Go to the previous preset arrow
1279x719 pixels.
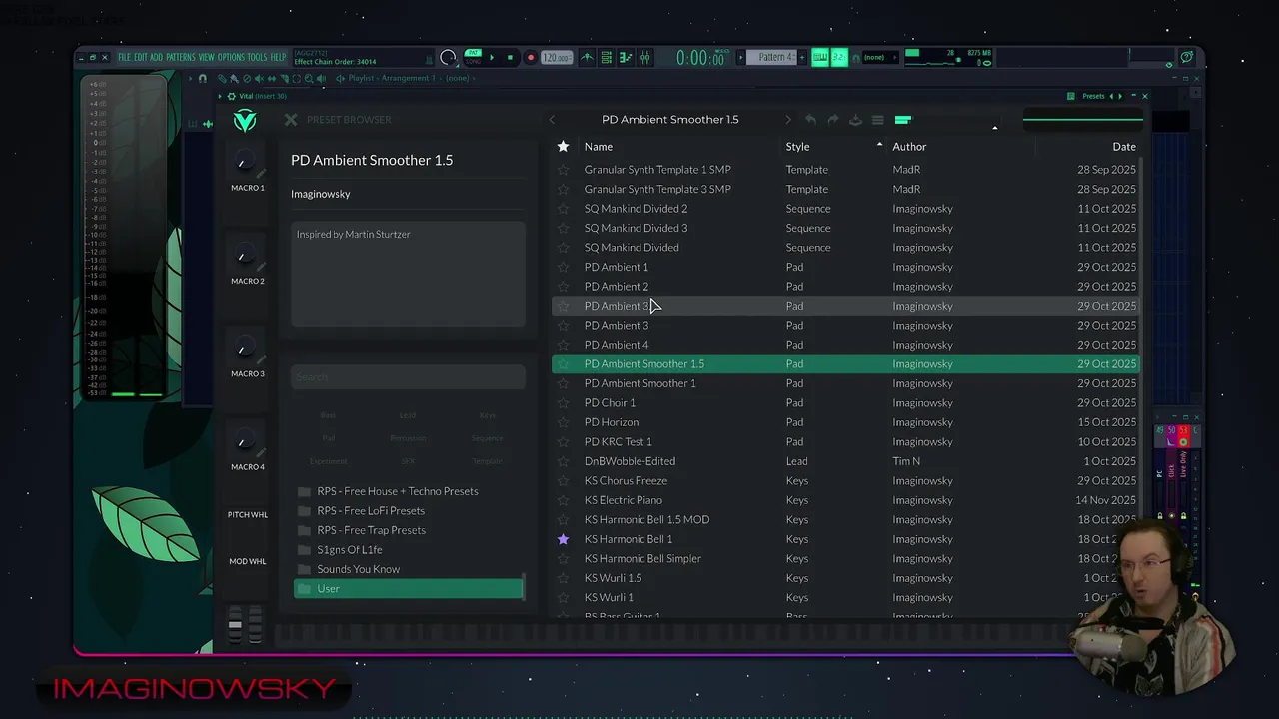(x=552, y=120)
